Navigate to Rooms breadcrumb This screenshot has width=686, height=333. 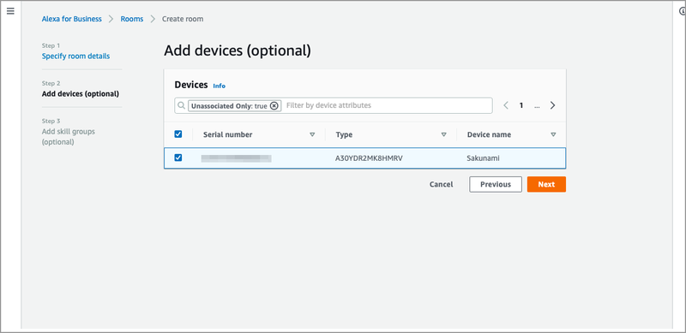(132, 19)
